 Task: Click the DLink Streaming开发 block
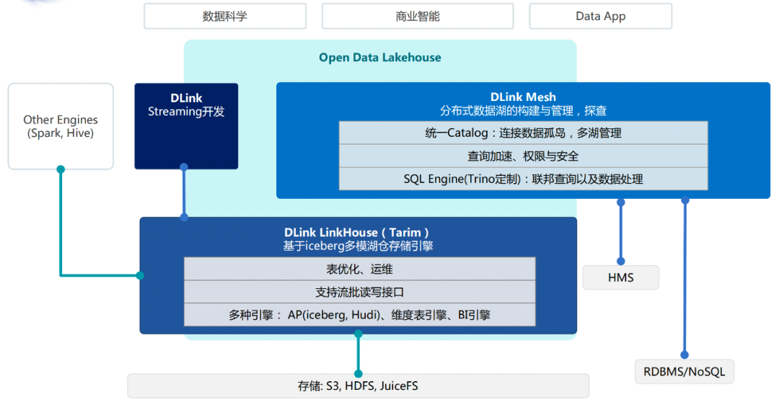coord(186,126)
